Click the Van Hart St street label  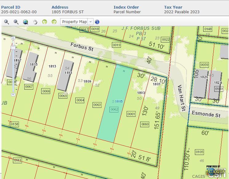(x=182, y=98)
